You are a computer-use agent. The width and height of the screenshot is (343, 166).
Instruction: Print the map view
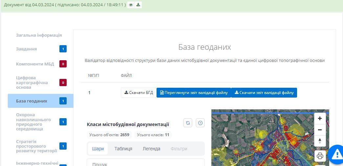click(320, 156)
